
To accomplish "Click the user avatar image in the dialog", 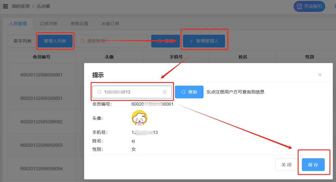I will (139, 118).
